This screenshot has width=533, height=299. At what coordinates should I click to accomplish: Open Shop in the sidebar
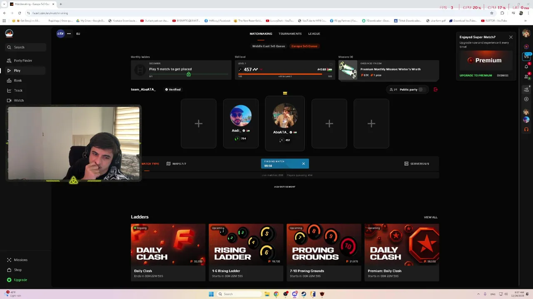[15, 270]
